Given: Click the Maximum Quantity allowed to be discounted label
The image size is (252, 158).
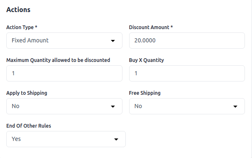Looking at the screenshot, I should click(x=58, y=60).
